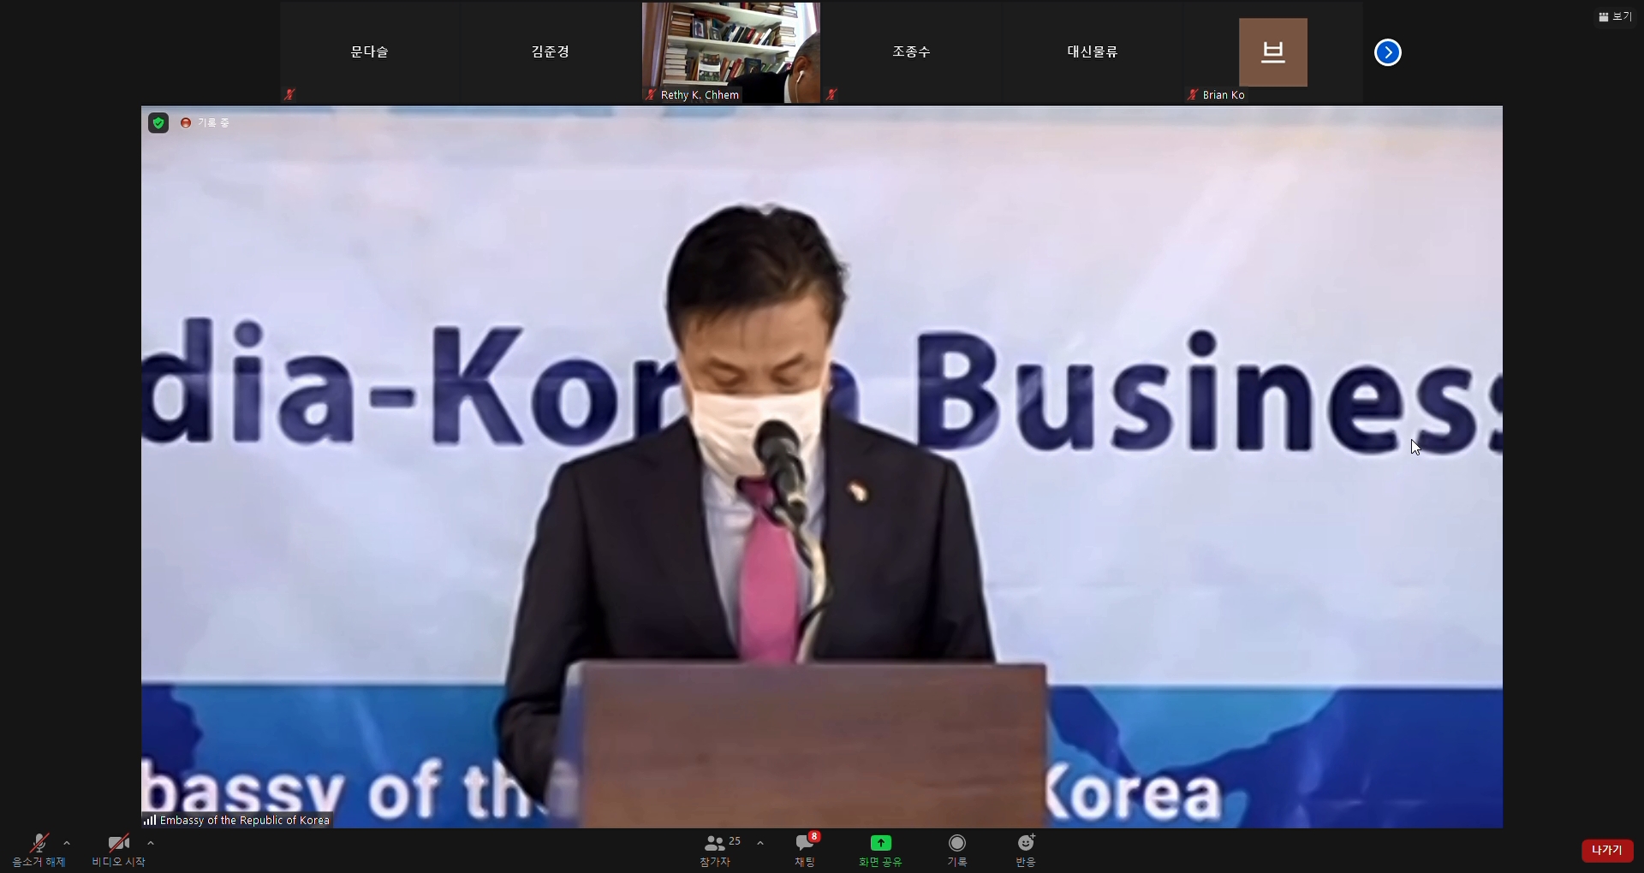Select participant tile 조종수
The image size is (1644, 873).
912,52
